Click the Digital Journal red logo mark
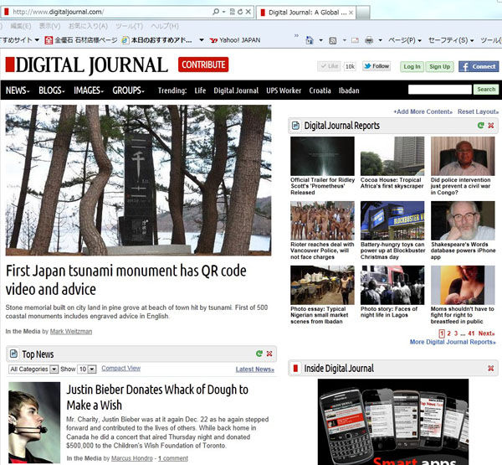This screenshot has width=502, height=465. [x=10, y=65]
